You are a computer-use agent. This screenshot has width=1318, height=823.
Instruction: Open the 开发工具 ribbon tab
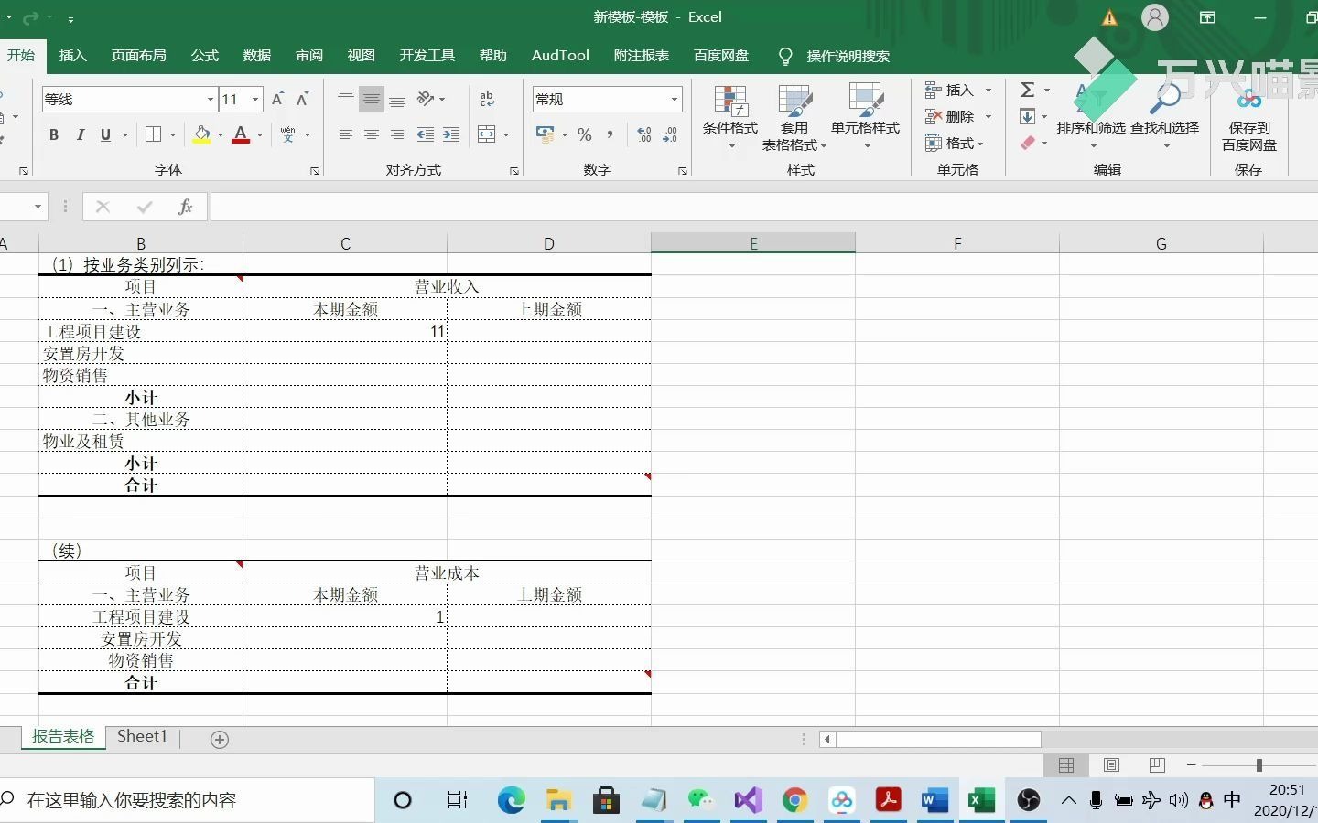[427, 56]
